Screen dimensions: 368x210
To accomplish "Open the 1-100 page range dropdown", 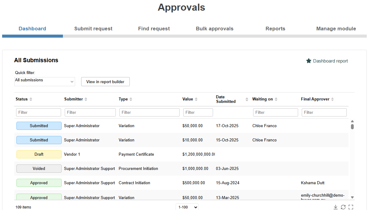I will [x=187, y=207].
